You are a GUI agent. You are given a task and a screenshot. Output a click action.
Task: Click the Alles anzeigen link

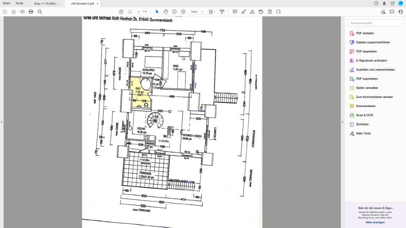tap(375, 222)
